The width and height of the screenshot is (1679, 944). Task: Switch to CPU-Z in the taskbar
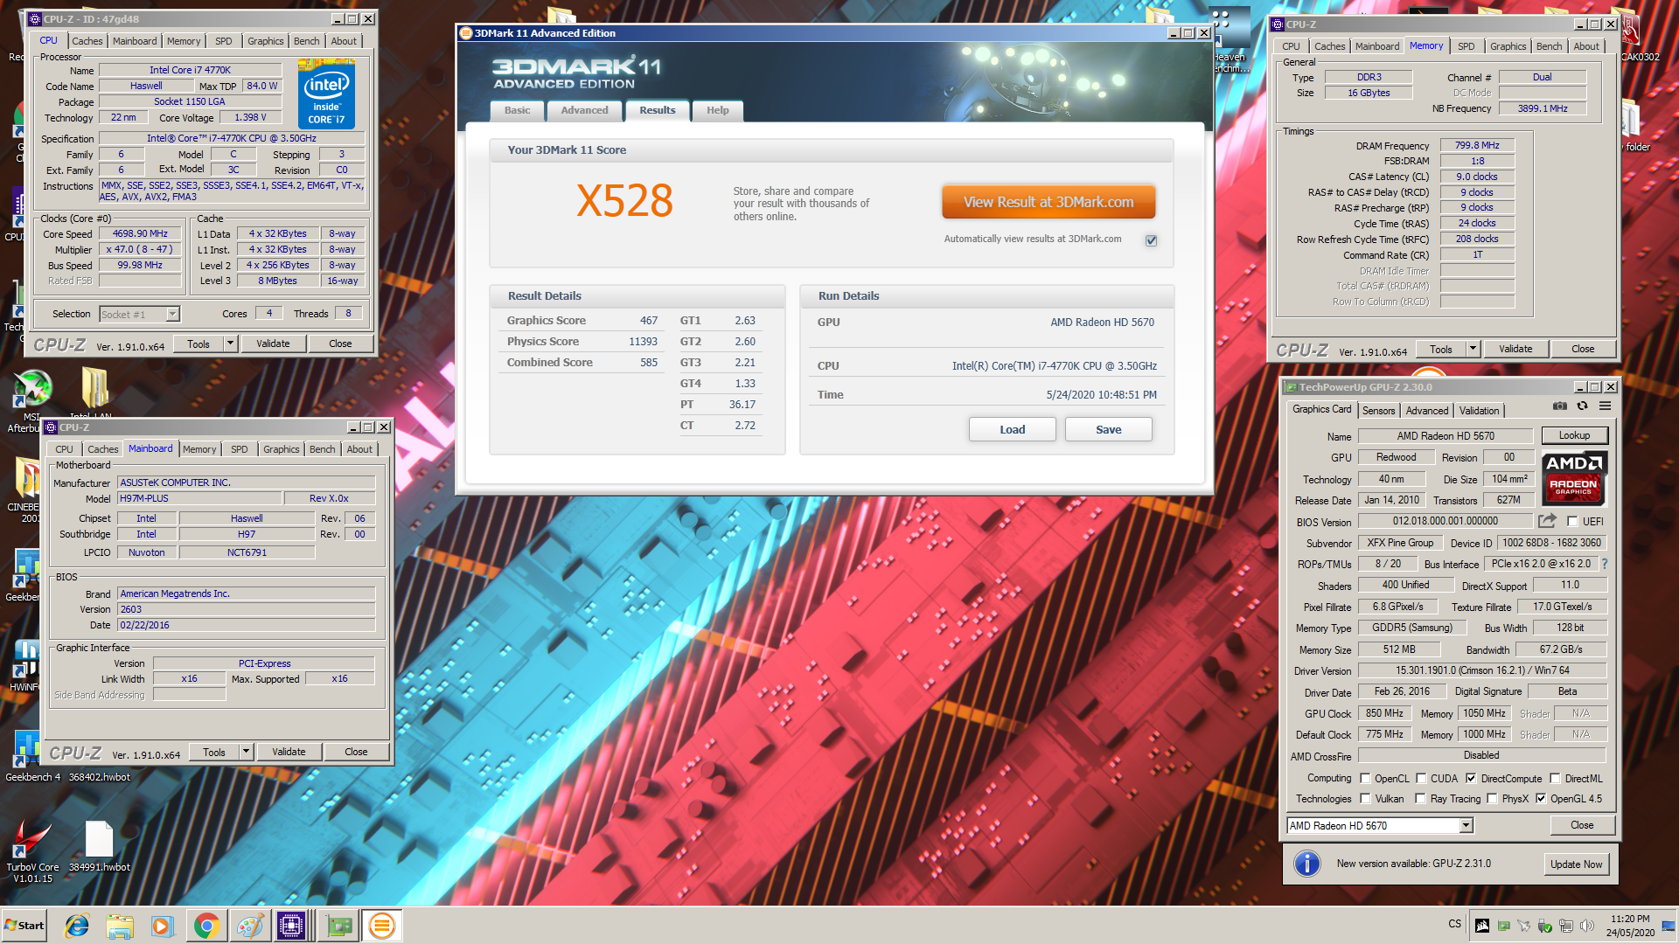click(292, 926)
